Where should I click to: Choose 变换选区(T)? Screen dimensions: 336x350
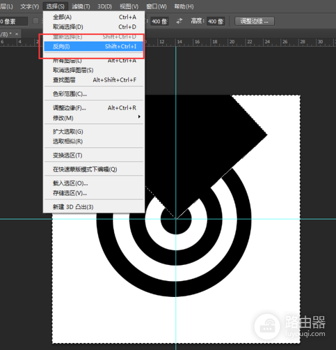pyautogui.click(x=94, y=155)
